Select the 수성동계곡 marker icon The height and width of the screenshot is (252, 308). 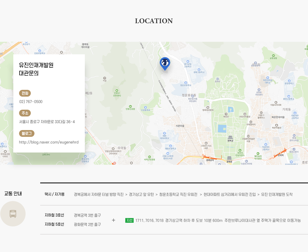pyautogui.click(x=145, y=108)
